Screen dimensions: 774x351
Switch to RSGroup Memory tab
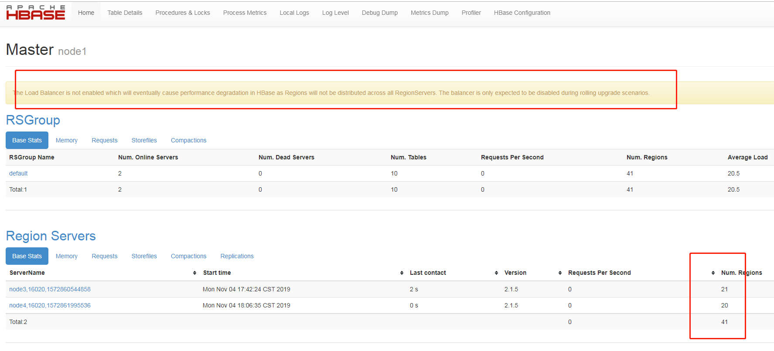tap(67, 140)
